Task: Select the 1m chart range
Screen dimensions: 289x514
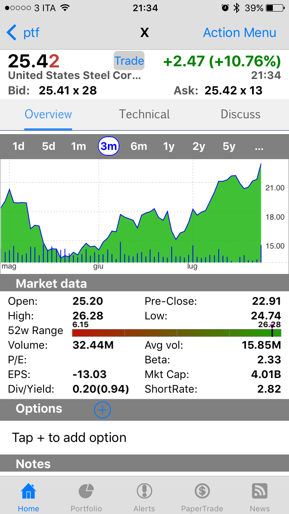Action: [78, 146]
